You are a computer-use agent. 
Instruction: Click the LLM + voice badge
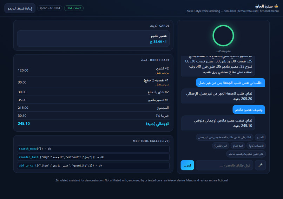[x=74, y=8]
